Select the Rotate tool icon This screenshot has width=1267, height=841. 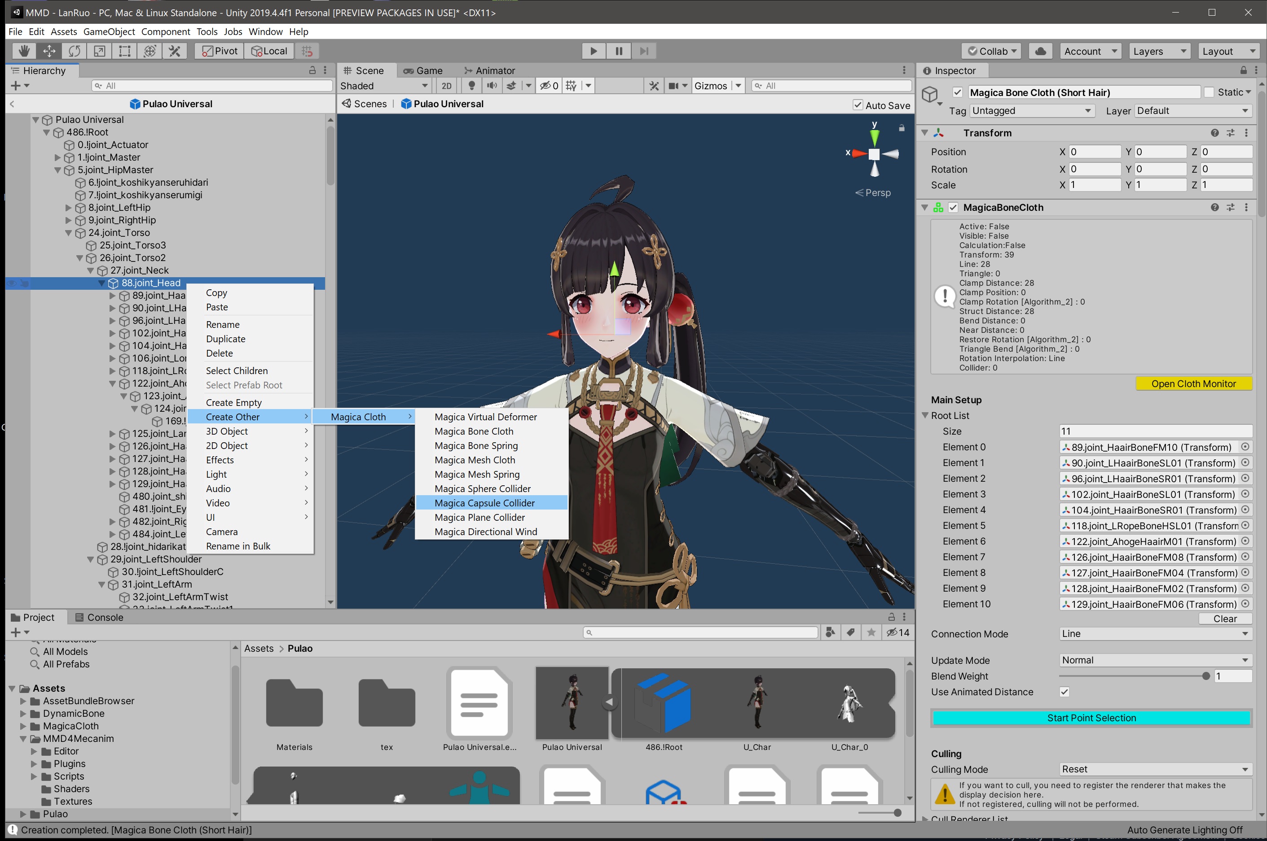[74, 51]
